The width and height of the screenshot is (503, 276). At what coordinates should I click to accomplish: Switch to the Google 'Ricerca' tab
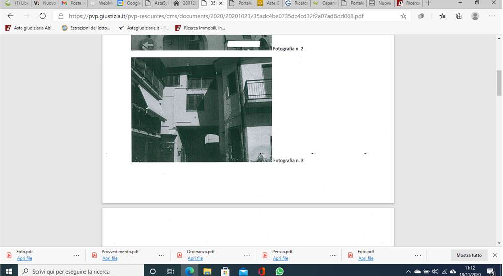click(x=297, y=3)
